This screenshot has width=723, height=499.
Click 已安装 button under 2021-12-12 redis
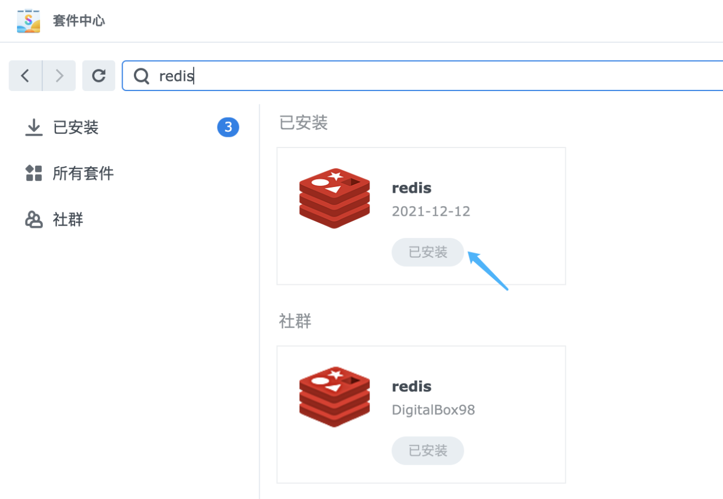tap(428, 252)
